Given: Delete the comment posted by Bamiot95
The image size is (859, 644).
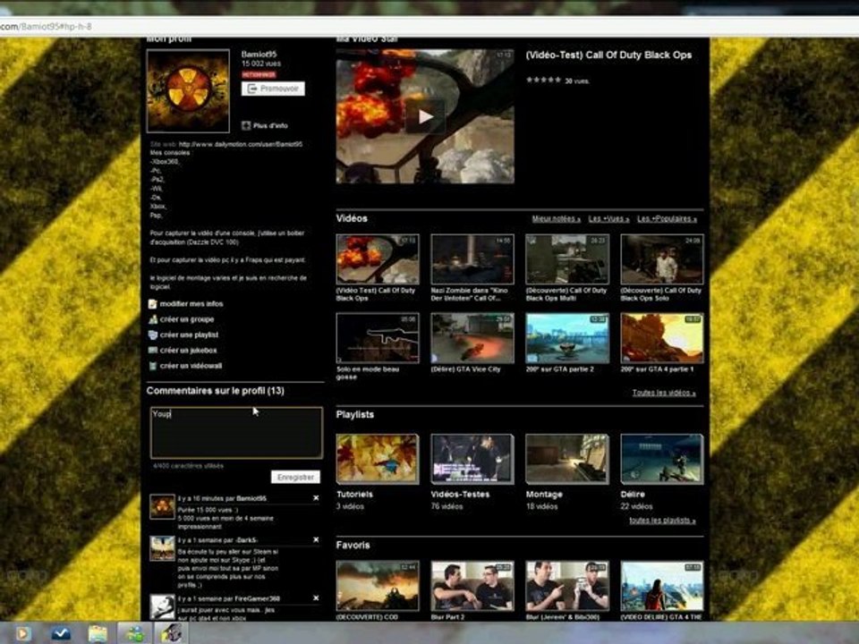Looking at the screenshot, I should tap(316, 498).
